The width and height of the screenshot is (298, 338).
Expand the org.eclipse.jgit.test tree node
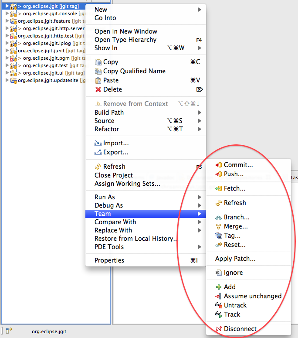pyautogui.click(x=7, y=65)
